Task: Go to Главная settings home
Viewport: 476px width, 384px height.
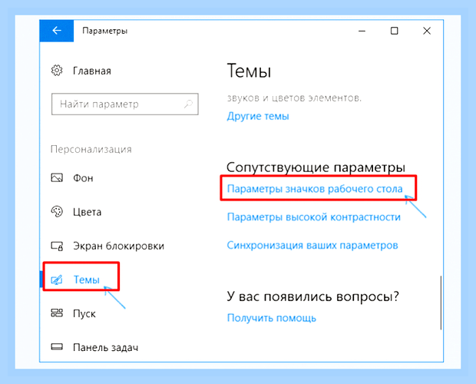Action: 92,71
